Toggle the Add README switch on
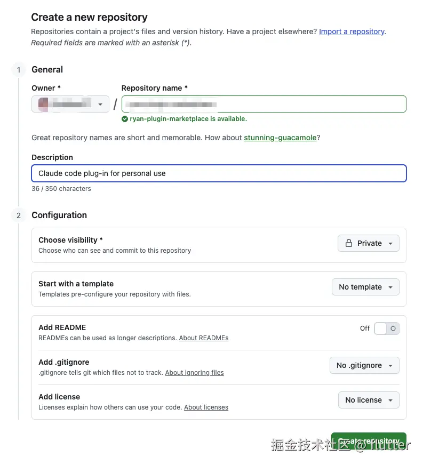The height and width of the screenshot is (465, 423). point(386,328)
